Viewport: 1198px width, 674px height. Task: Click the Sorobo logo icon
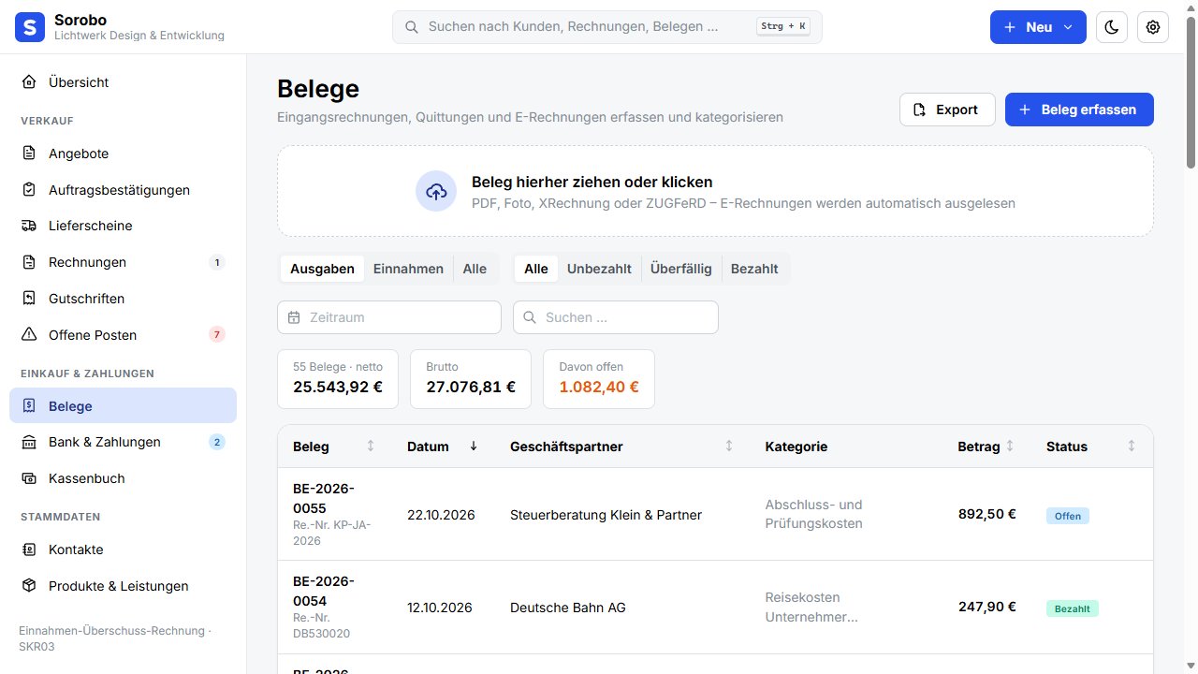point(30,27)
